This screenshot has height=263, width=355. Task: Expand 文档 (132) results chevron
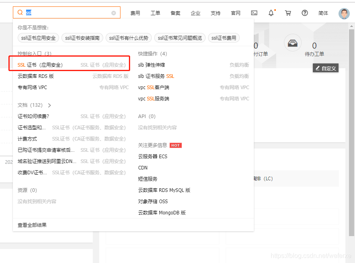49,105
